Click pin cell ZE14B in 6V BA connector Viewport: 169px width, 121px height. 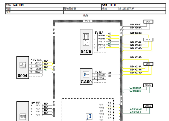tap(102, 48)
